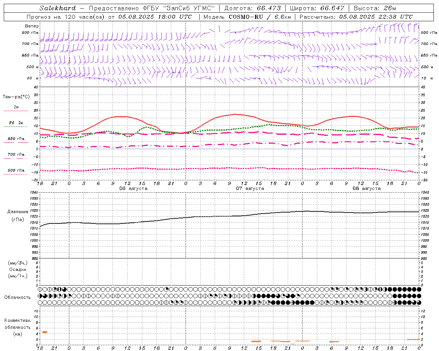Click the "Долгота: 66.473" longitude value

pos(252,8)
